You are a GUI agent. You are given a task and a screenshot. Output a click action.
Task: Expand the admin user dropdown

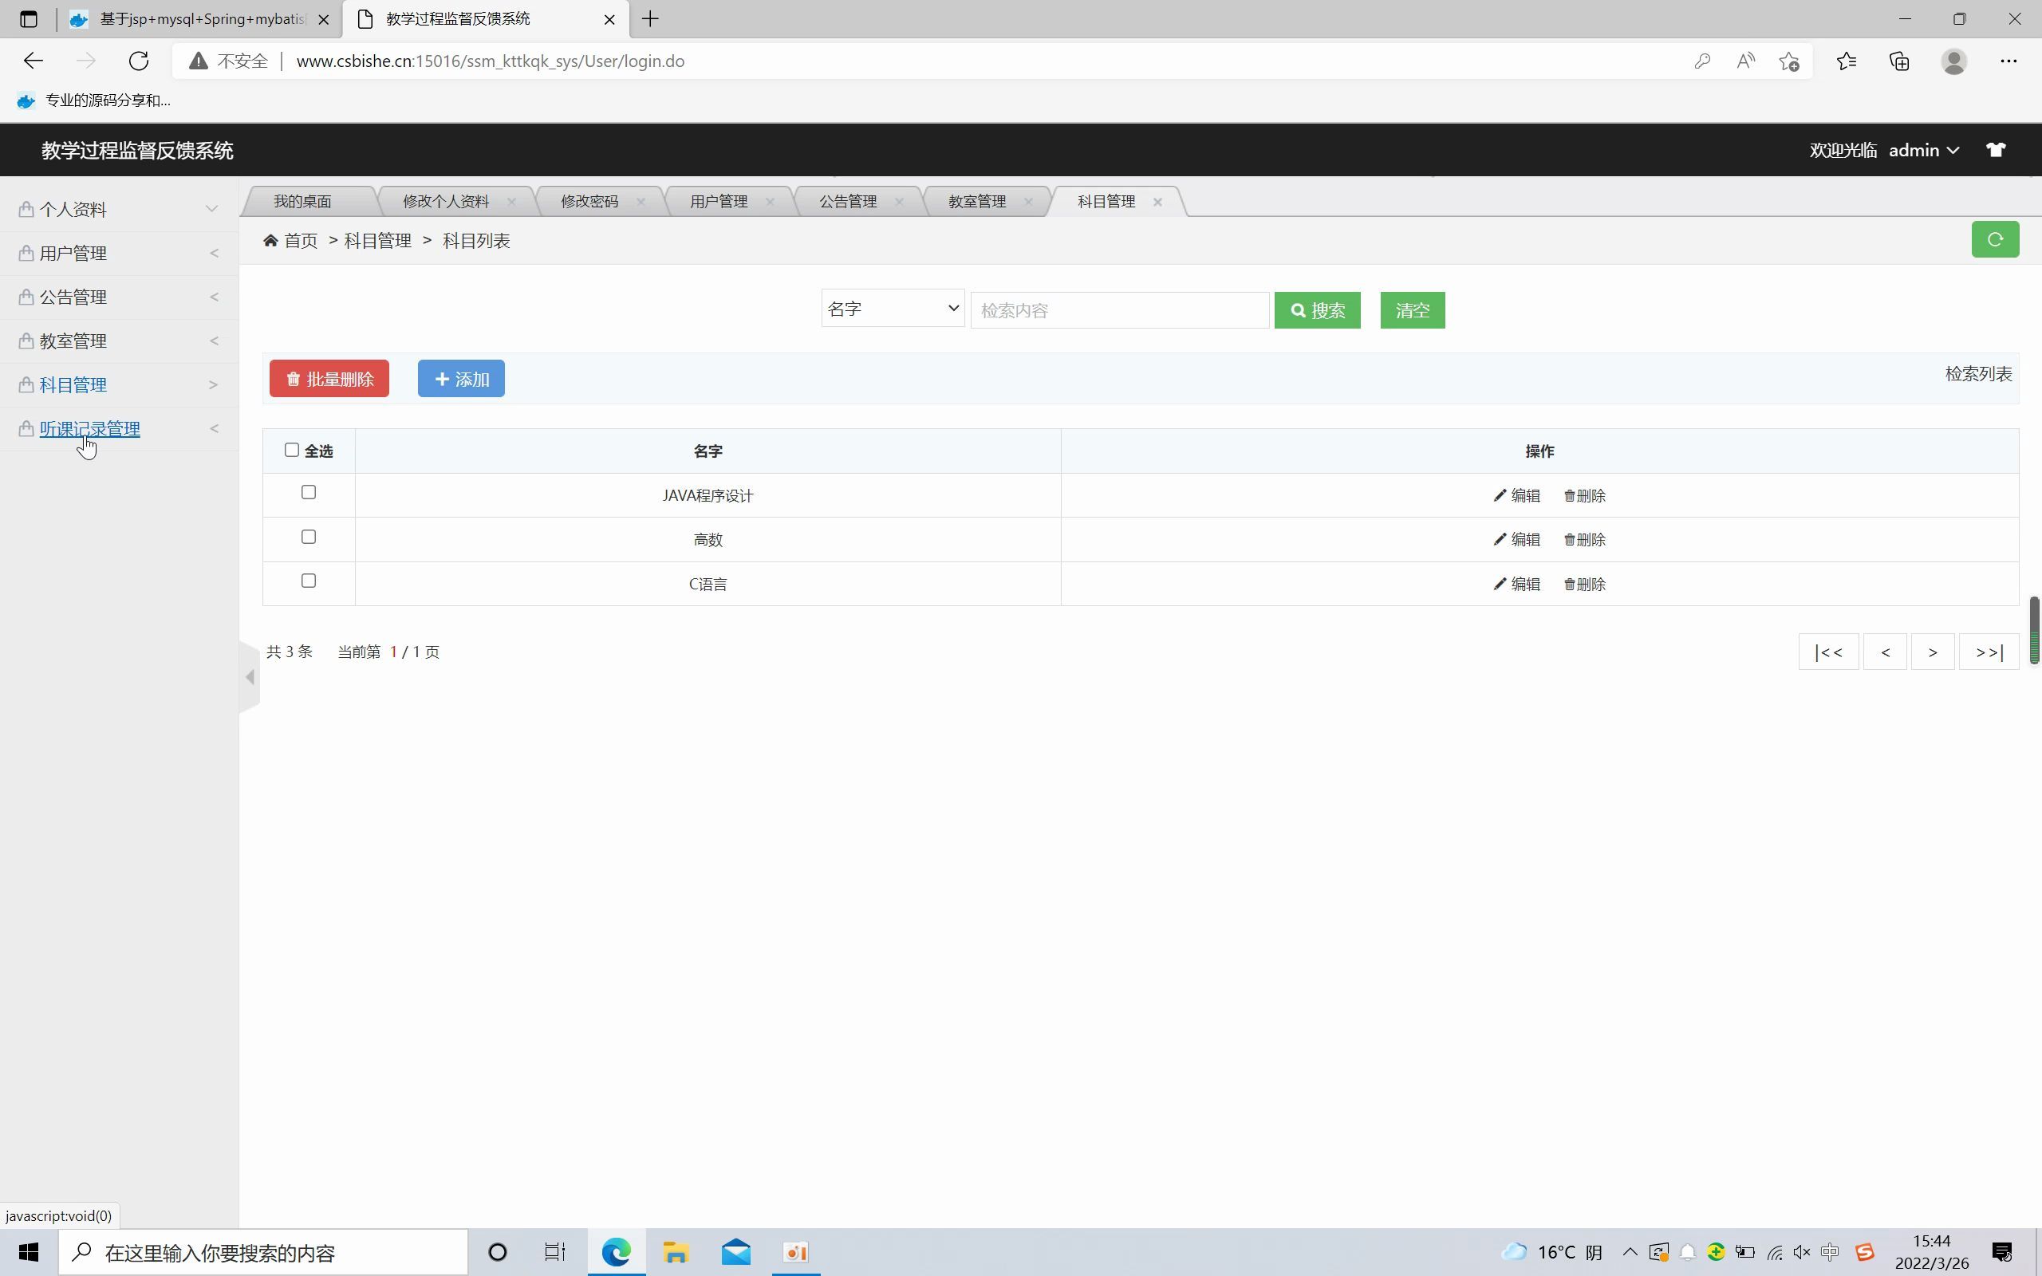tap(1924, 150)
